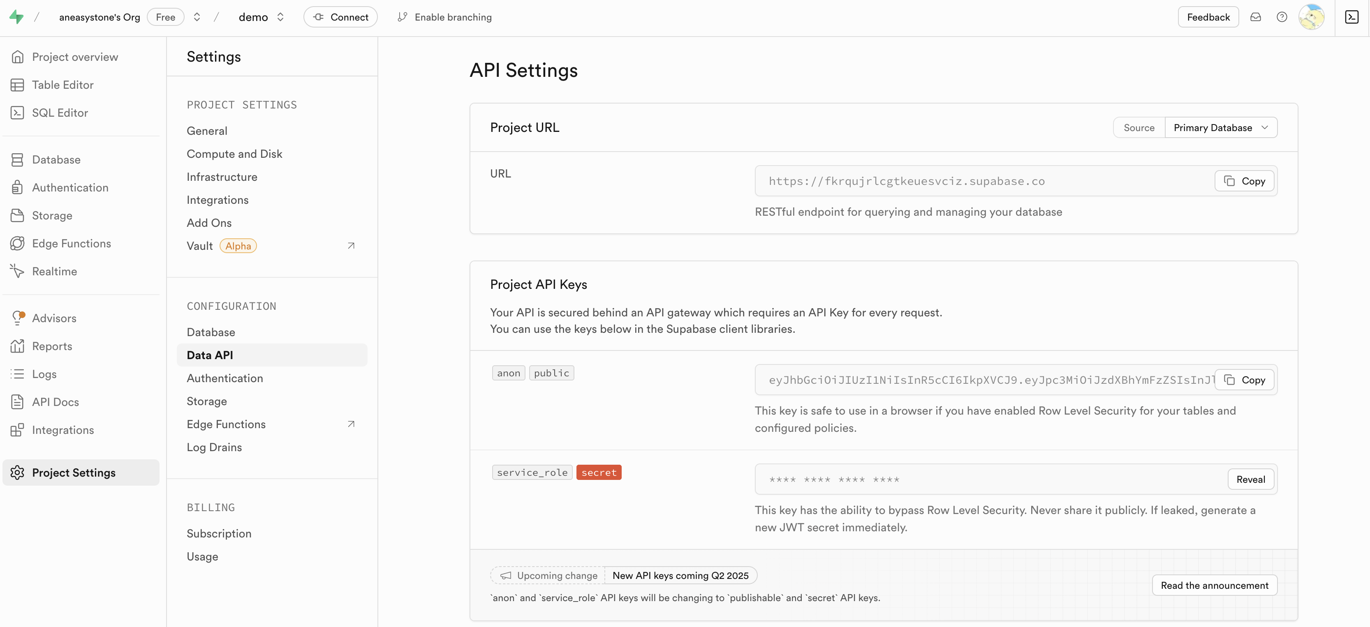Click the Reports chart icon

[18, 346]
